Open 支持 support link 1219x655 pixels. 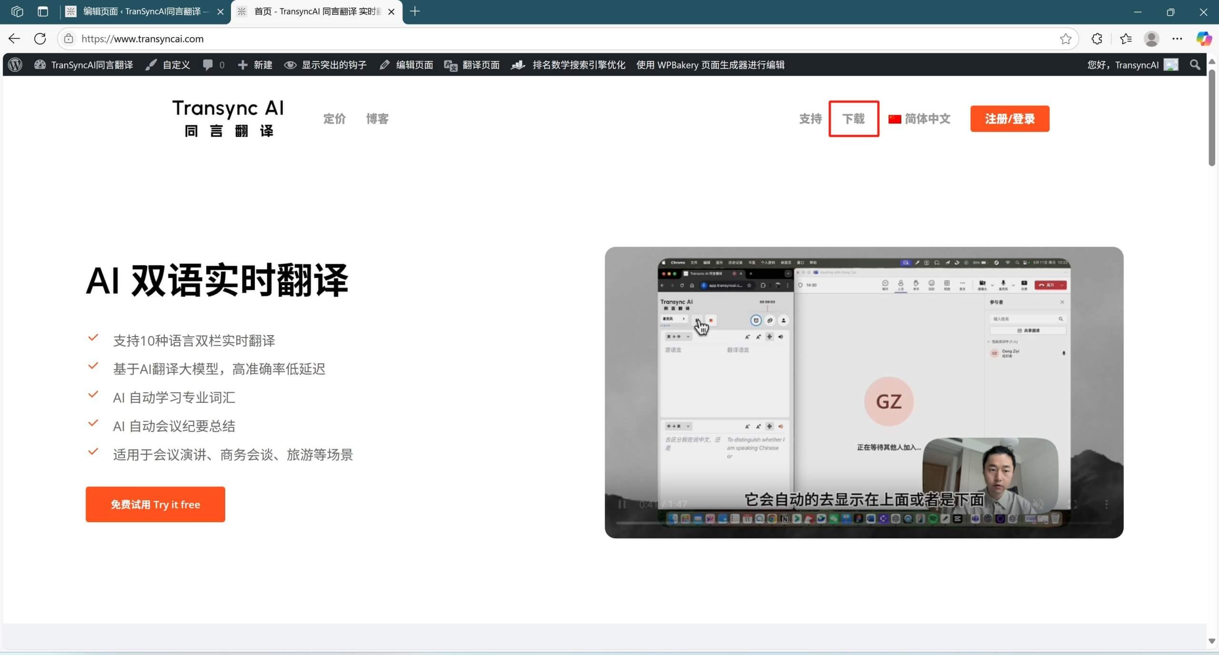pyautogui.click(x=810, y=119)
